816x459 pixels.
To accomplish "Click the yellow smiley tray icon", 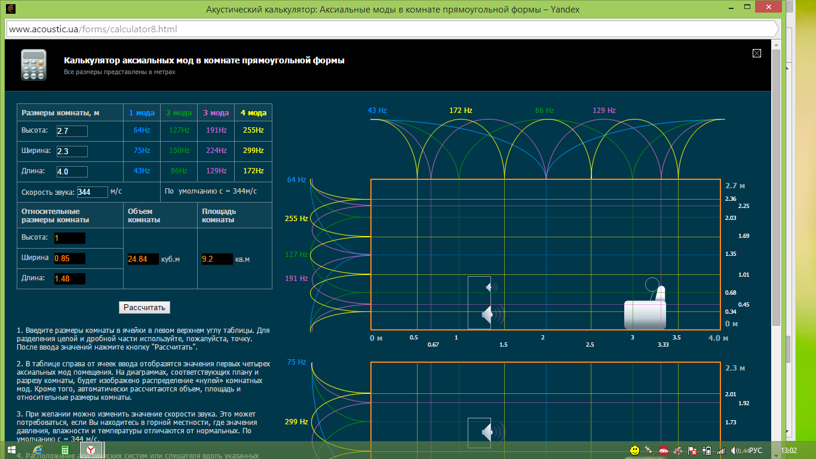I will pos(635,450).
